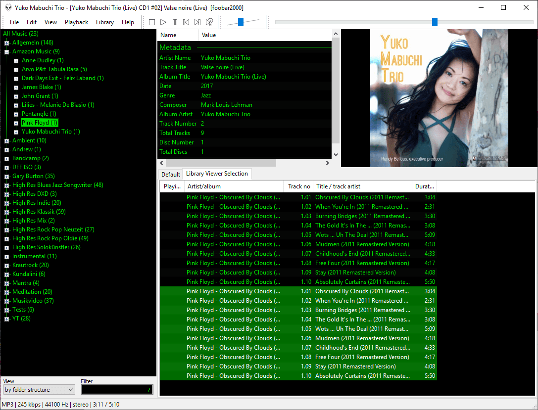538x410 pixels.
Task: Adjust the volume slider
Action: tap(241, 22)
